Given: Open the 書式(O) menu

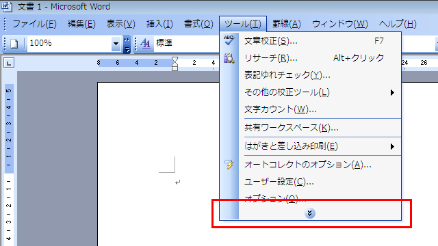Looking at the screenshot, I should coord(198,24).
